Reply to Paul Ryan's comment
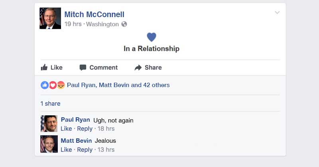The image size is (319, 167). pos(85,129)
